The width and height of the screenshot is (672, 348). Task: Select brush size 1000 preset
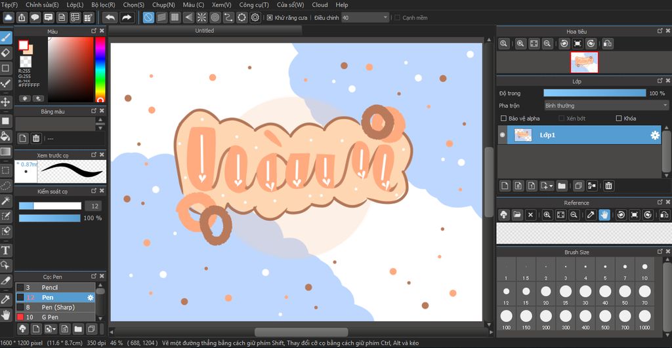pyautogui.click(x=644, y=319)
